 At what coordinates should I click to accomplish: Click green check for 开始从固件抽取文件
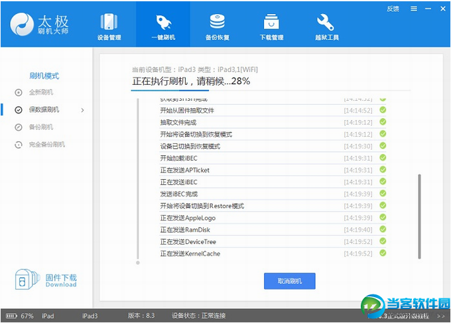383,110
